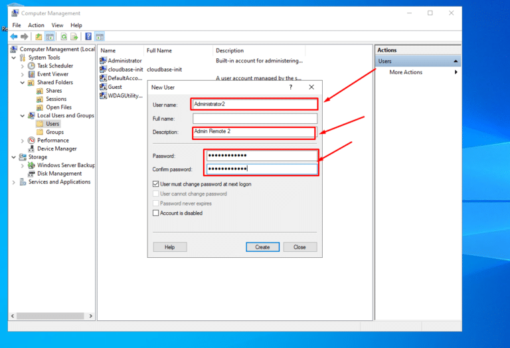Expand the Windows Server Backup node

click(23, 166)
